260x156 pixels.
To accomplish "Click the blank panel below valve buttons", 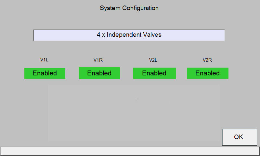I will [x=134, y=113].
